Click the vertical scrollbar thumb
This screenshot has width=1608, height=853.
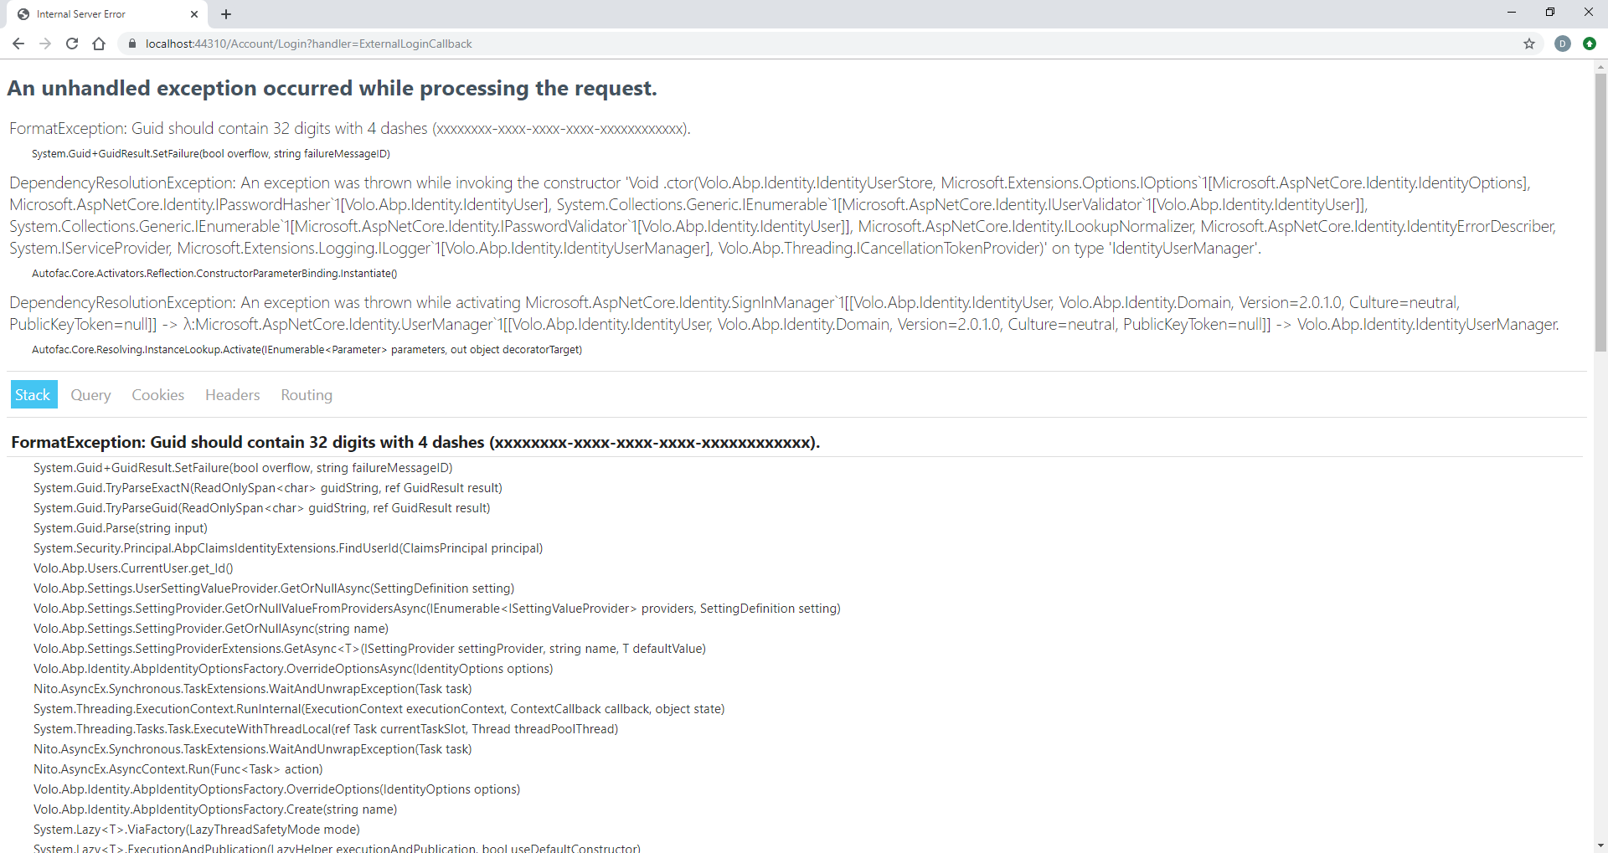click(x=1600, y=209)
